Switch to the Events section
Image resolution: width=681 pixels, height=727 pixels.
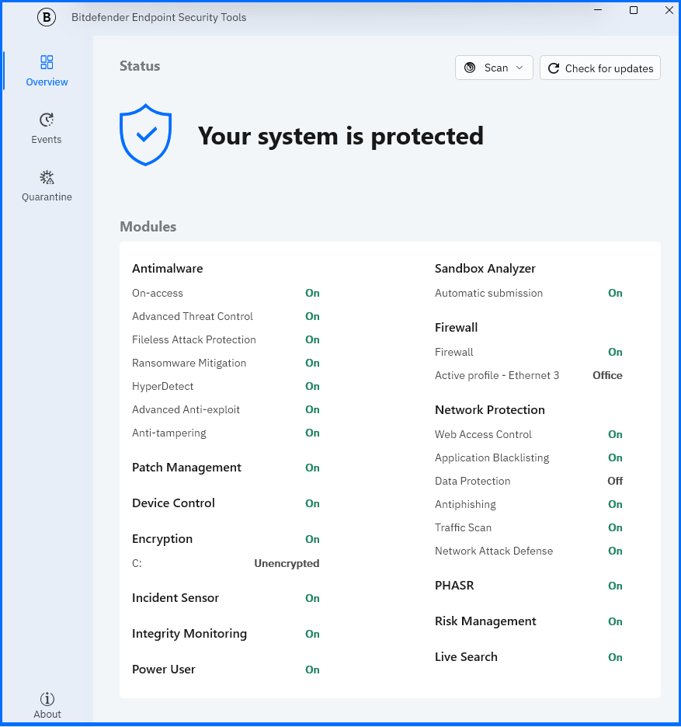(46, 128)
